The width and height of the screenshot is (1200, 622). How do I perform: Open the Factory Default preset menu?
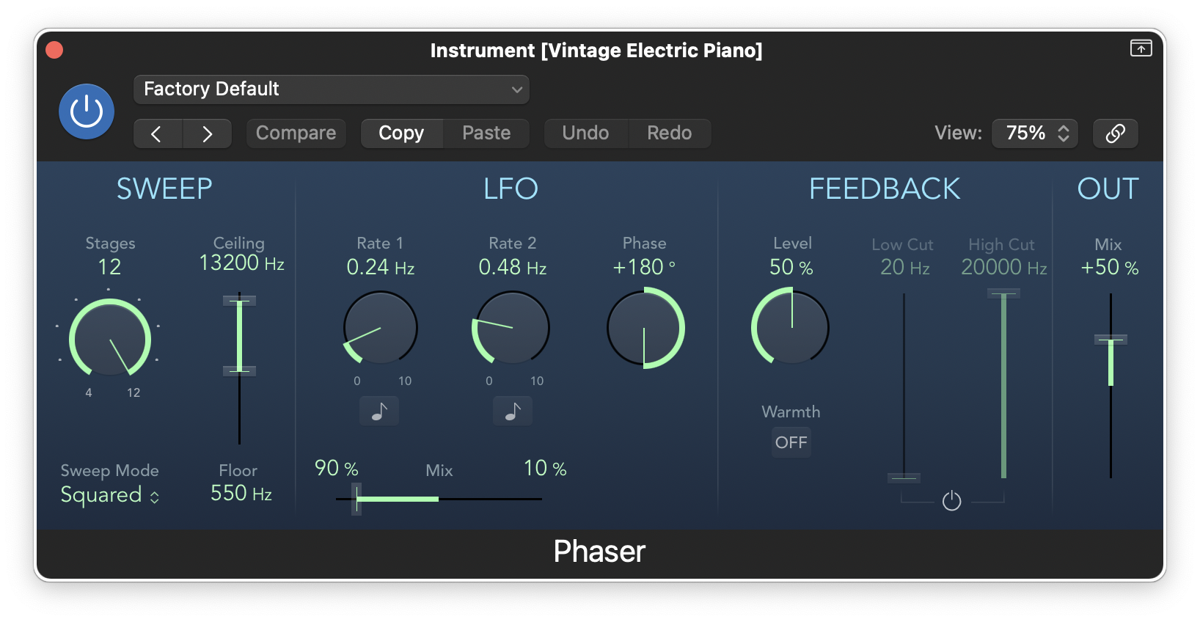click(331, 89)
